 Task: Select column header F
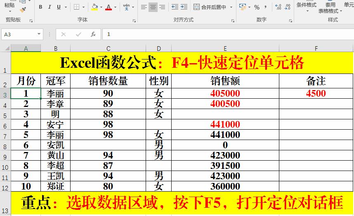(316, 48)
